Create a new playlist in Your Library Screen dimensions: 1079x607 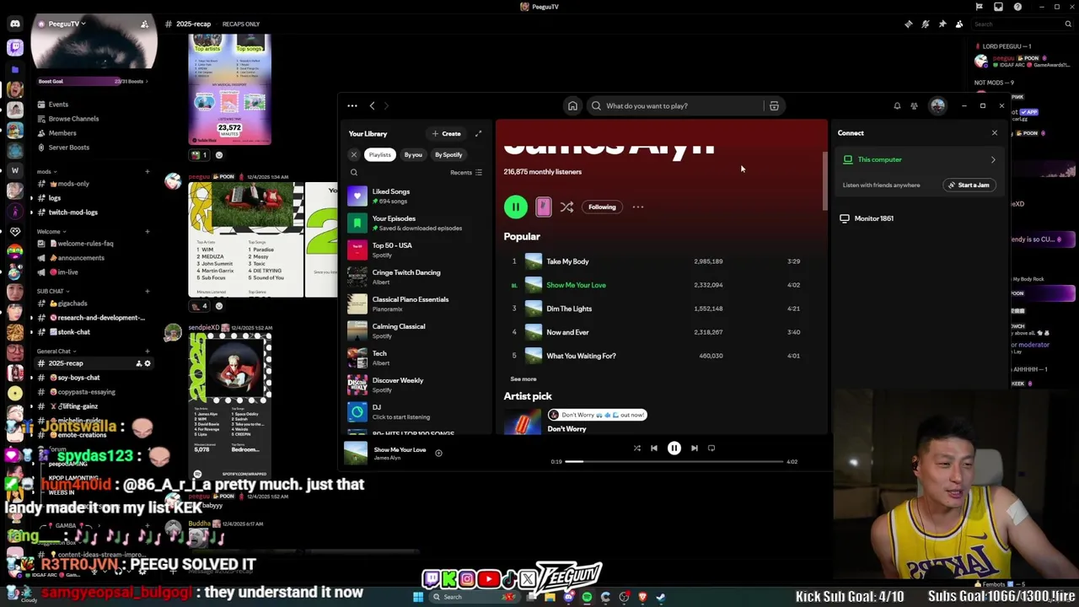coord(447,133)
